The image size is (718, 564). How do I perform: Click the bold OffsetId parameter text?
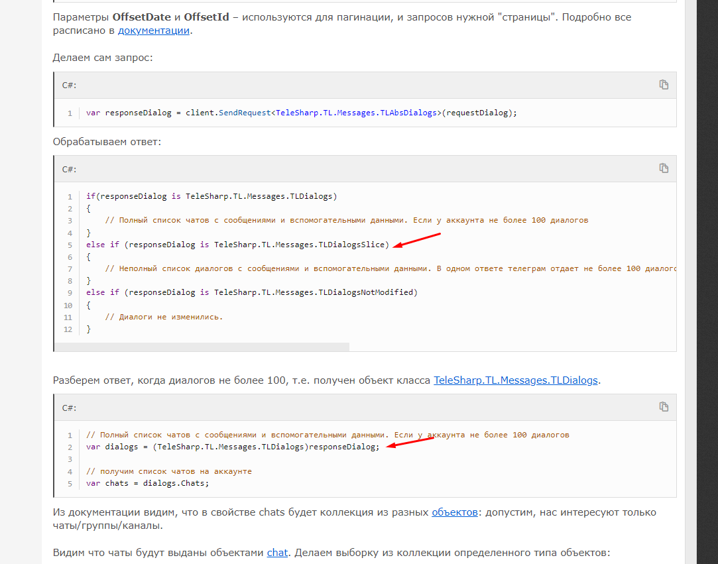[x=207, y=17]
